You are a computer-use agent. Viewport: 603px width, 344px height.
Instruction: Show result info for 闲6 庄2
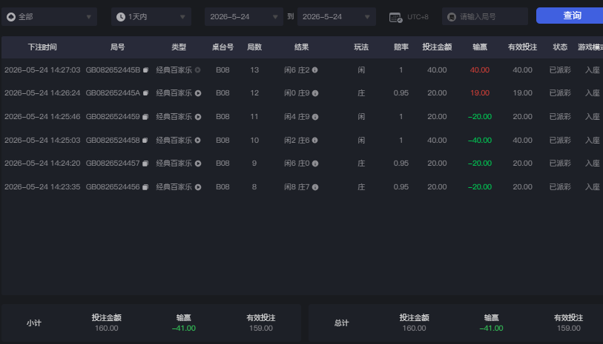(315, 70)
